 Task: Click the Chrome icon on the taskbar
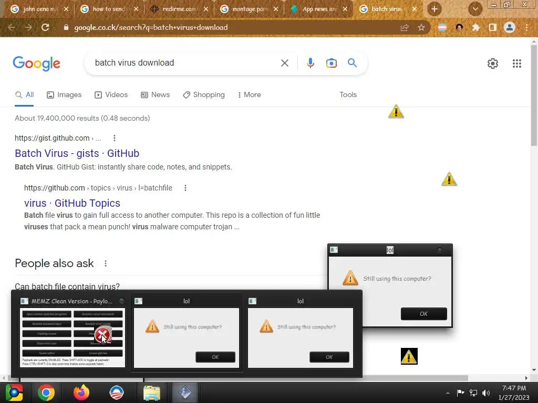46,393
